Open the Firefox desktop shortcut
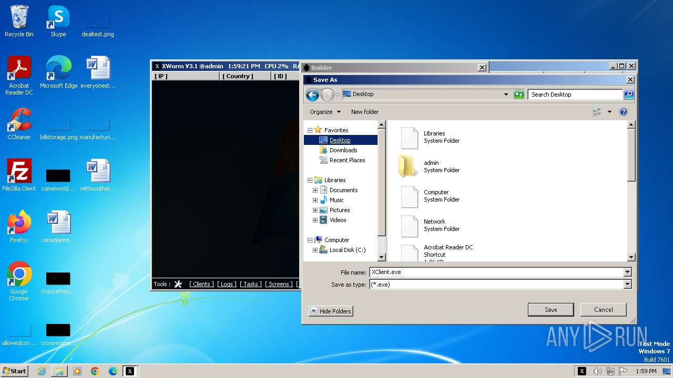The height and width of the screenshot is (378, 673). tap(19, 227)
